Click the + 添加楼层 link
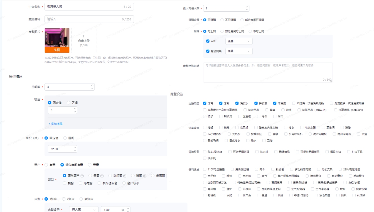374x212 pixels. coord(56,124)
